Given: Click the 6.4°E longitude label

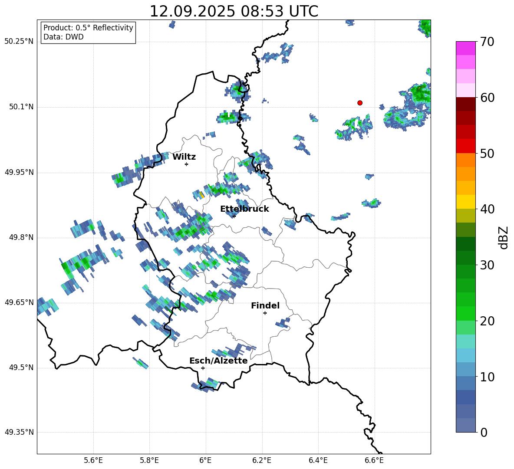Looking at the screenshot, I should 318,460.
